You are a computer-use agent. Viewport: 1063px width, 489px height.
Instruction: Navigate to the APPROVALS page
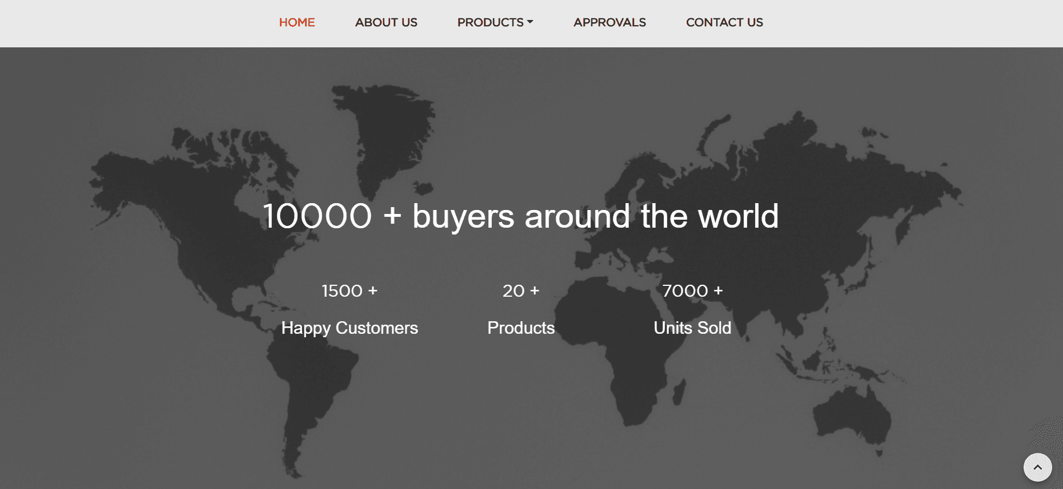point(609,22)
